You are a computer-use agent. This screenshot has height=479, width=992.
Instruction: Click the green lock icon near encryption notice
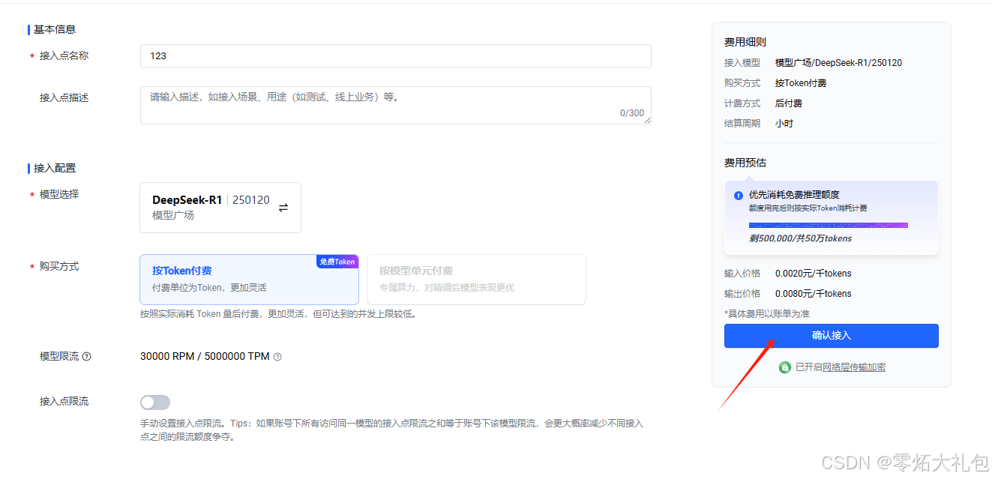pos(784,367)
